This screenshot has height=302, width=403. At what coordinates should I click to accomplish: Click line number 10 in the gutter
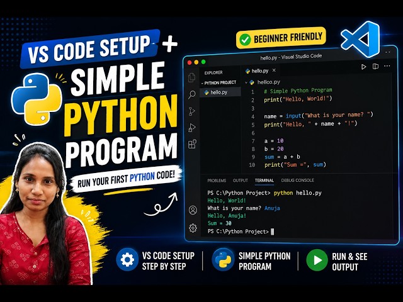pyautogui.click(x=252, y=165)
